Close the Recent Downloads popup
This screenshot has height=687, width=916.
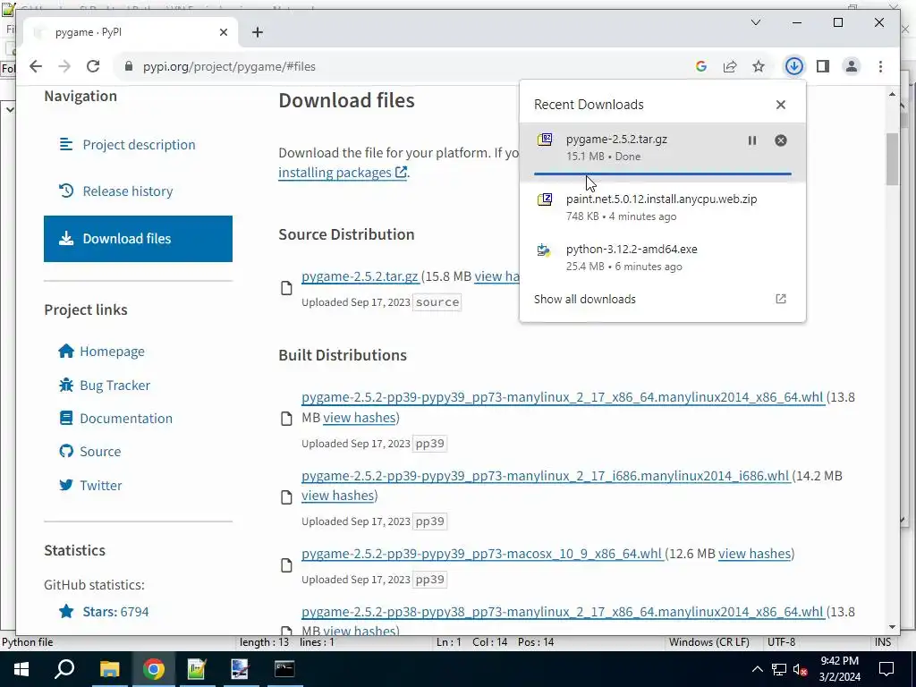point(780,105)
